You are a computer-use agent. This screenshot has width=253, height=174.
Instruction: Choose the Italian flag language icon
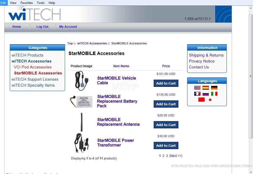[214, 94]
